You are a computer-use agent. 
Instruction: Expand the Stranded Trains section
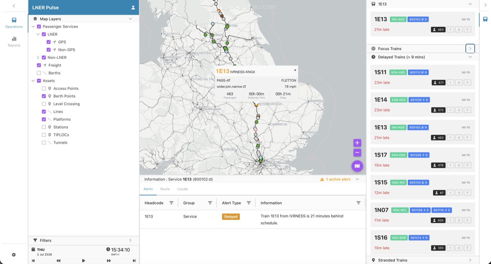coord(470,260)
